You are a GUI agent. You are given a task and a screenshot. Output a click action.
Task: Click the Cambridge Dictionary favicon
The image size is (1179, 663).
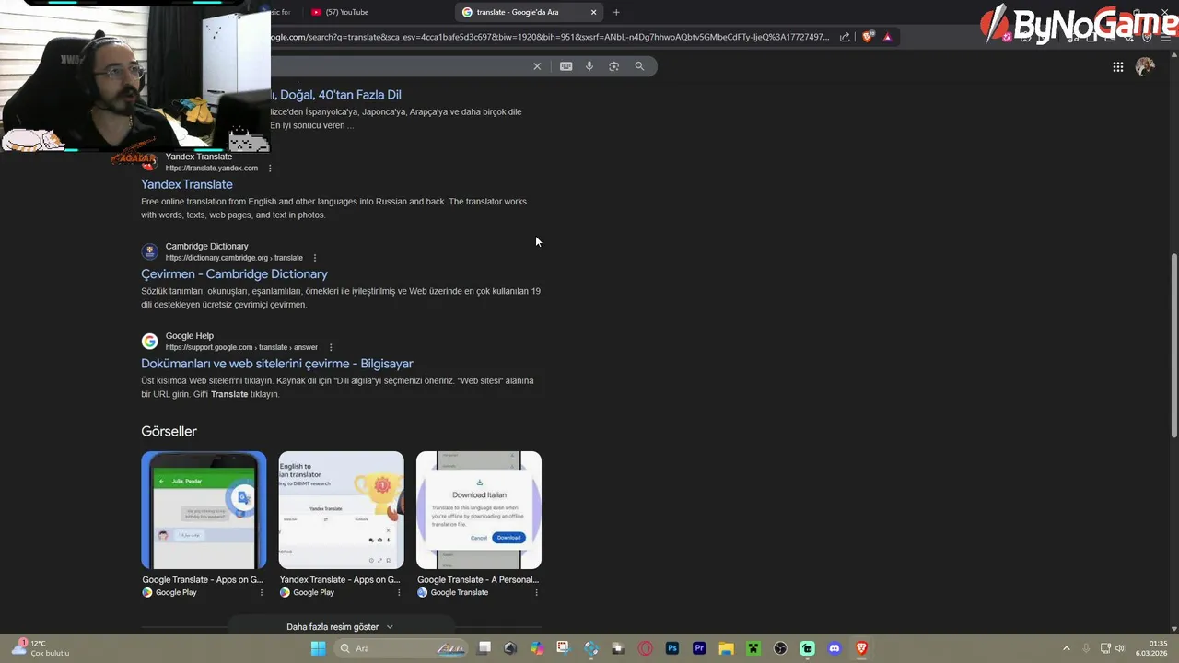pyautogui.click(x=149, y=251)
